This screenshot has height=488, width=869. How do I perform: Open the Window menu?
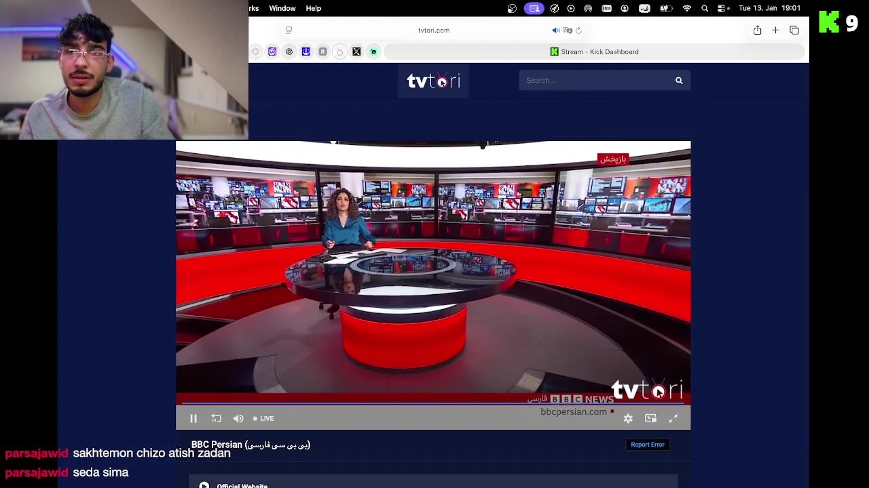[282, 8]
